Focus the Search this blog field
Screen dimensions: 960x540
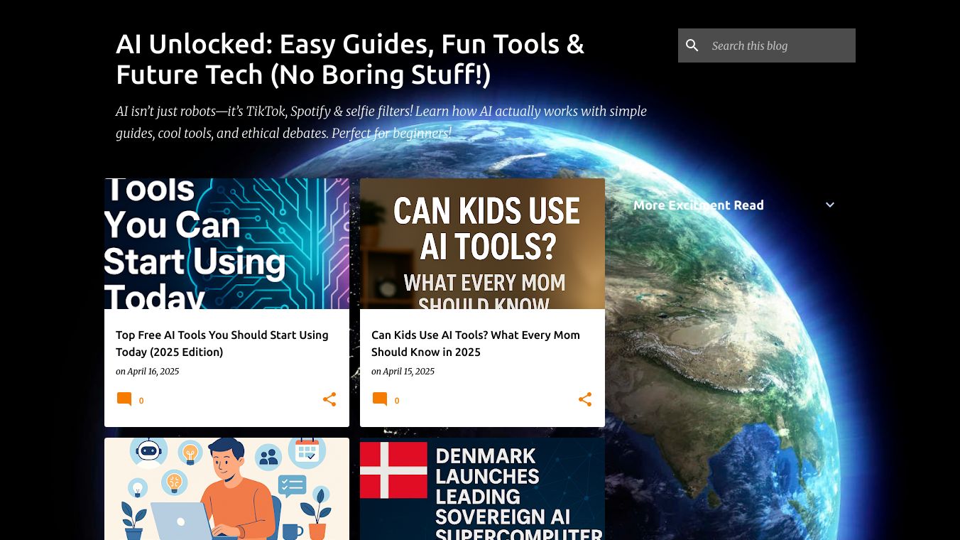[x=780, y=45]
